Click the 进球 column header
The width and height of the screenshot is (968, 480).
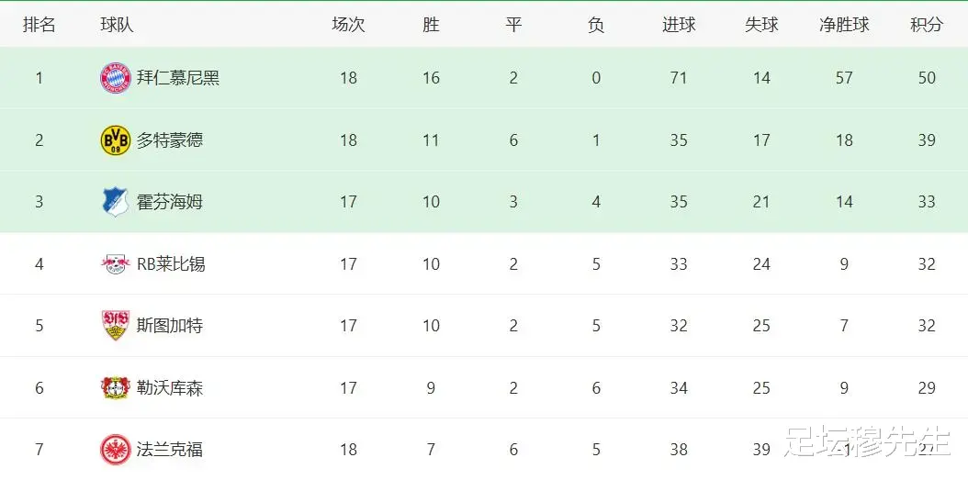(679, 25)
